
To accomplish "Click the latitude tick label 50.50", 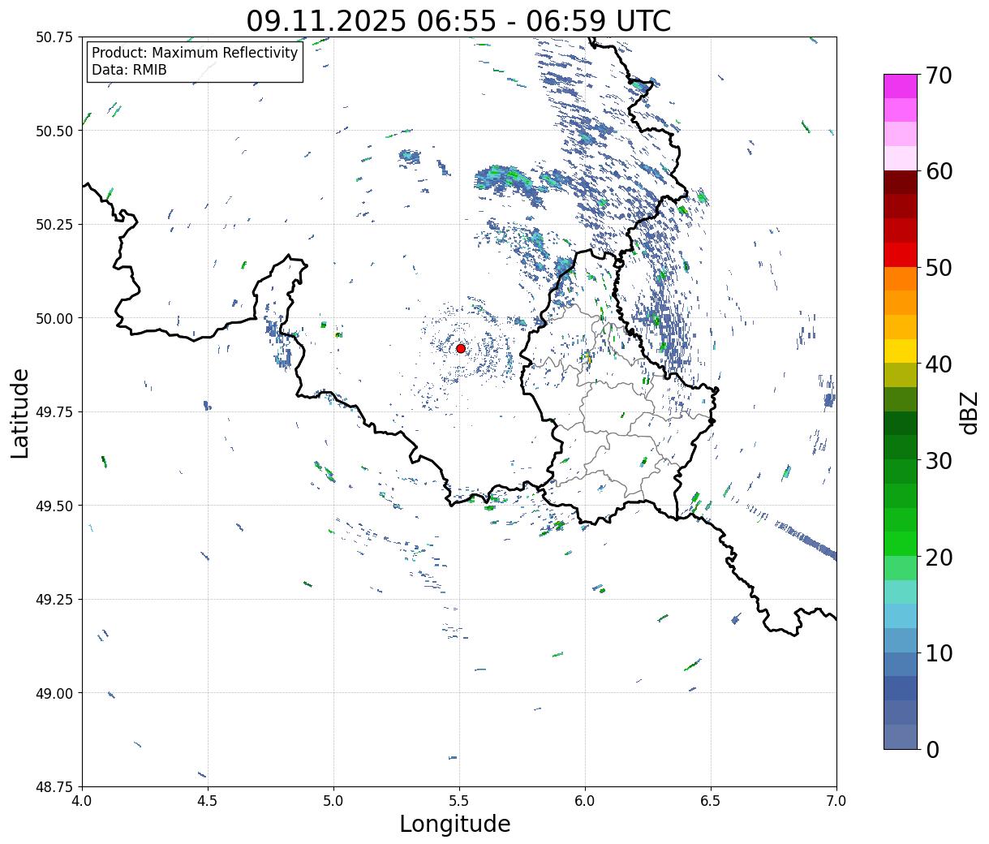I will (x=54, y=131).
